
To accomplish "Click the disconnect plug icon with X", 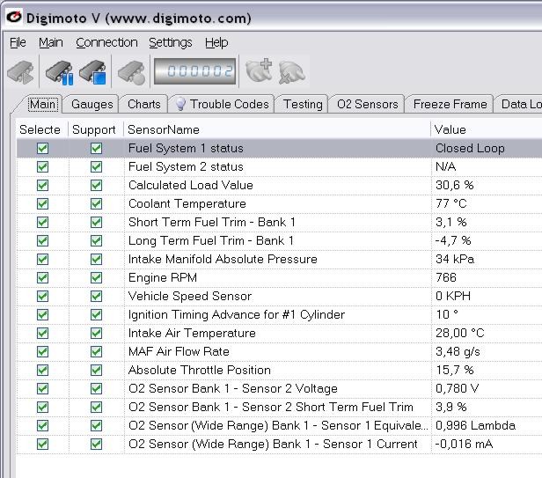I will coord(291,72).
